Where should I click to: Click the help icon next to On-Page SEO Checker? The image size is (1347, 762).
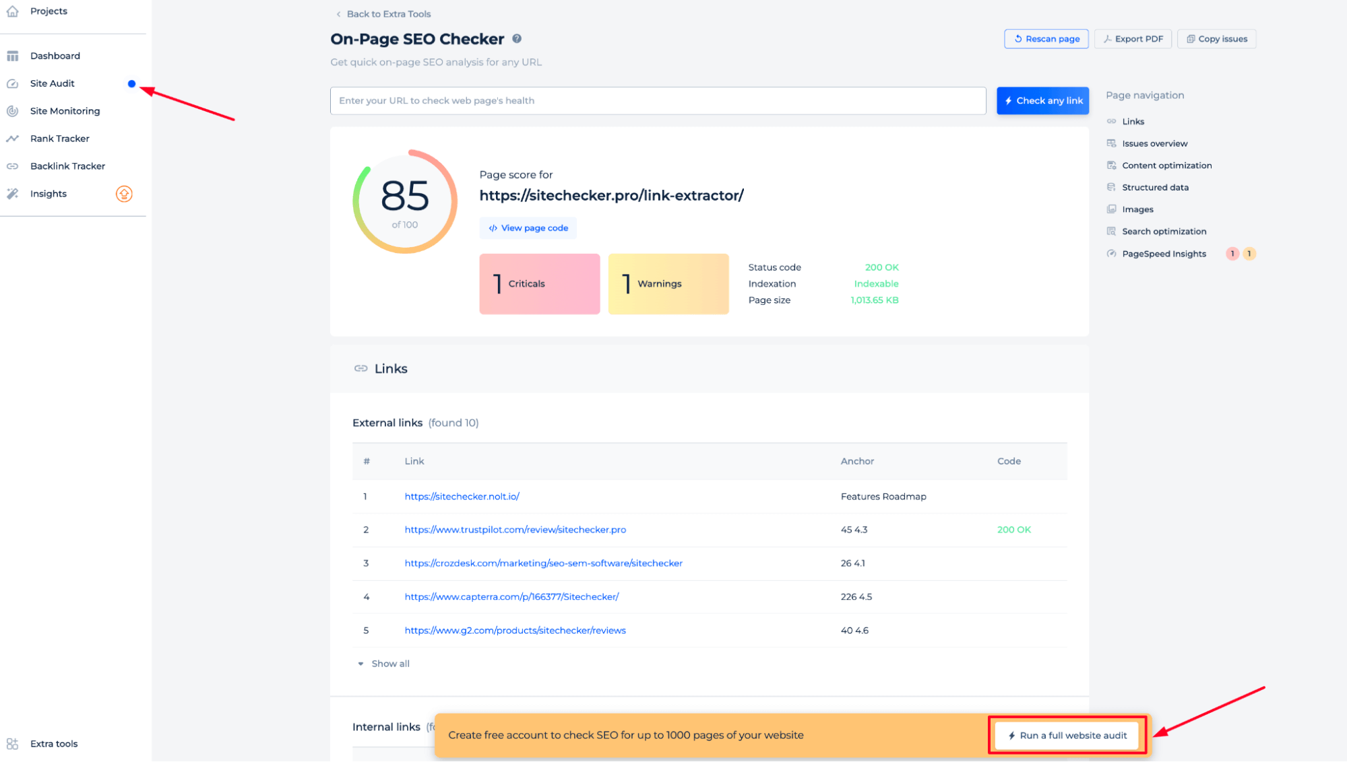coord(517,38)
